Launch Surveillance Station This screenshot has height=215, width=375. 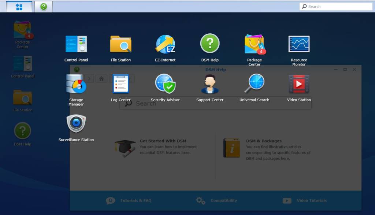[x=76, y=128]
